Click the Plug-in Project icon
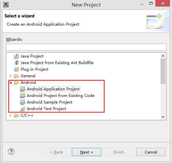172x164 pixels. click(x=16, y=69)
